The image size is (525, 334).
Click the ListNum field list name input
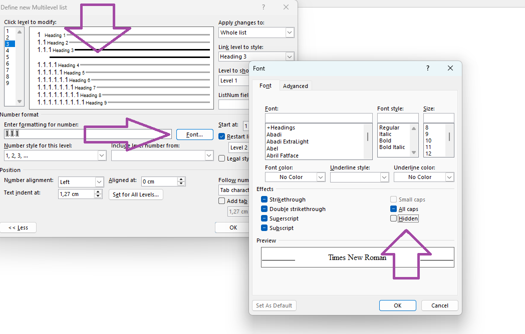(x=234, y=104)
